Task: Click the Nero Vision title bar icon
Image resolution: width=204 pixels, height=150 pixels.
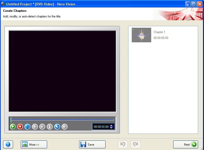Action: [x=3, y=4]
